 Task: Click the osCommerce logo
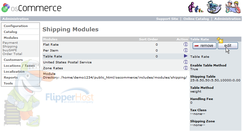[31, 8]
